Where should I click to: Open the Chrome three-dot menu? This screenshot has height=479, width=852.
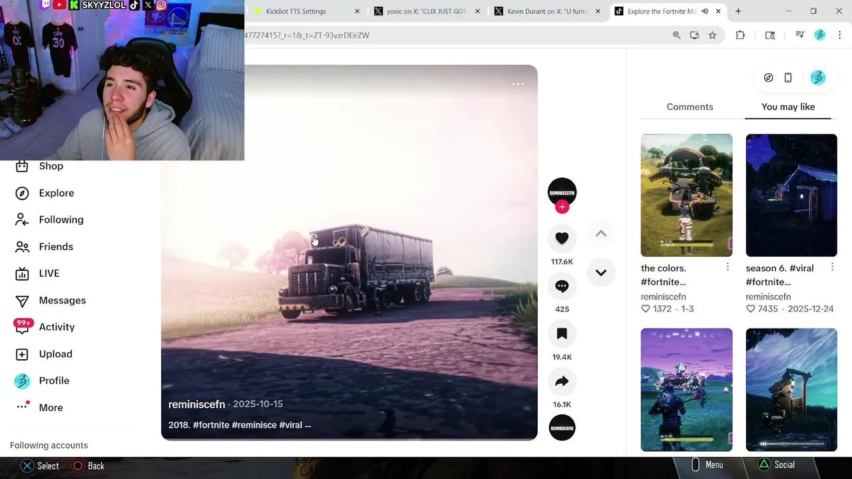coord(839,35)
